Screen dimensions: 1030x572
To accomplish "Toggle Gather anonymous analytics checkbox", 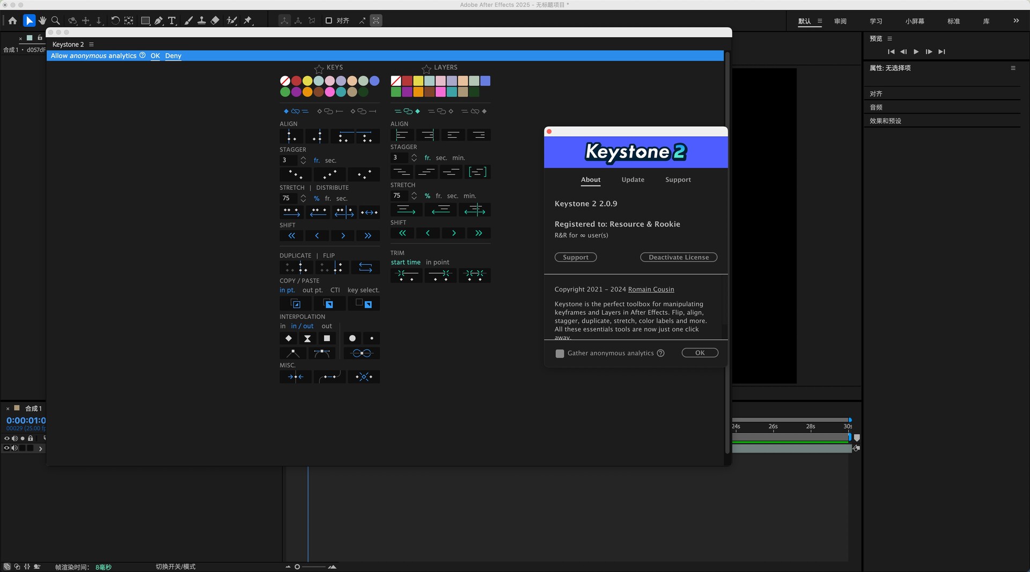I will 560,353.
